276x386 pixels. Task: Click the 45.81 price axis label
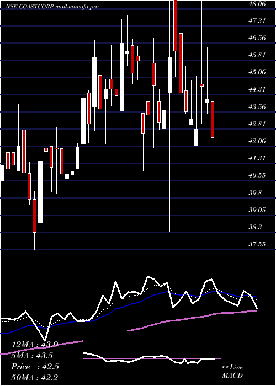coord(257,55)
